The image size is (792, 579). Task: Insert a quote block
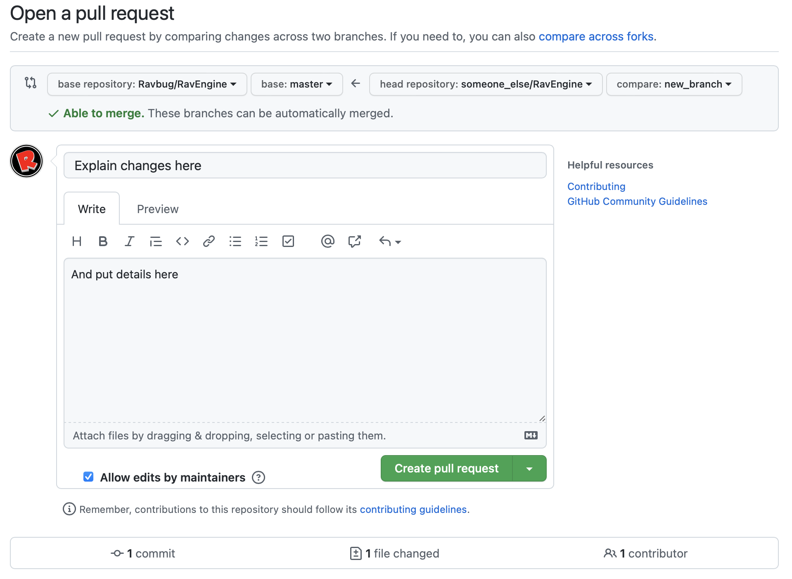click(x=156, y=241)
